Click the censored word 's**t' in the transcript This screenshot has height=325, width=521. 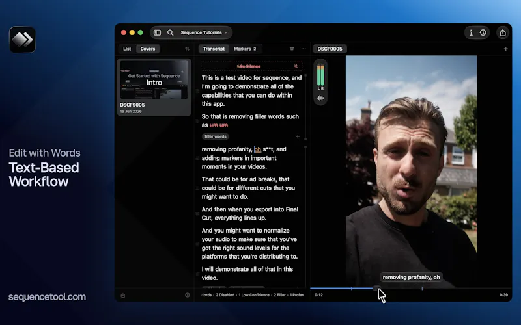(x=268, y=149)
